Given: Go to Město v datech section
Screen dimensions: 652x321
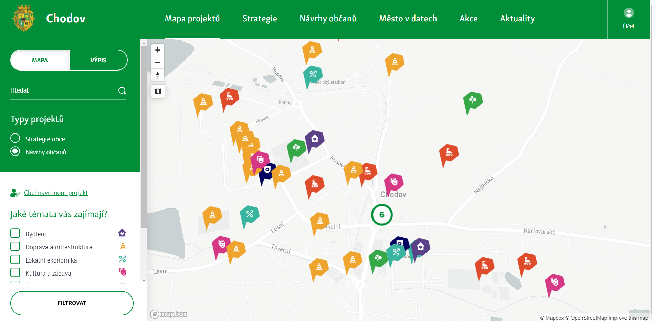Looking at the screenshot, I should point(408,19).
